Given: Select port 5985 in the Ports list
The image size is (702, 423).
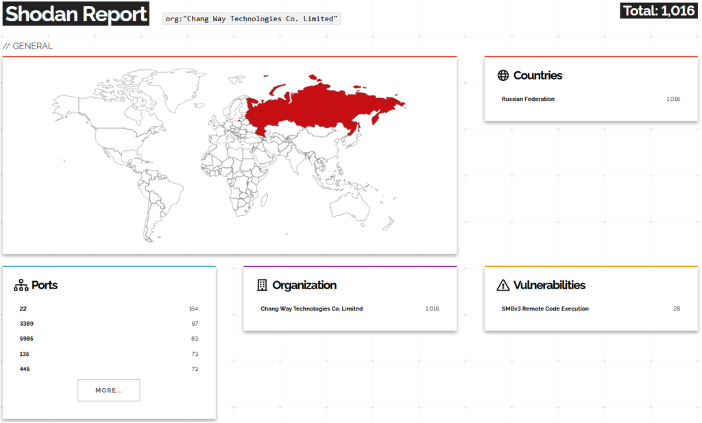Looking at the screenshot, I should (27, 339).
